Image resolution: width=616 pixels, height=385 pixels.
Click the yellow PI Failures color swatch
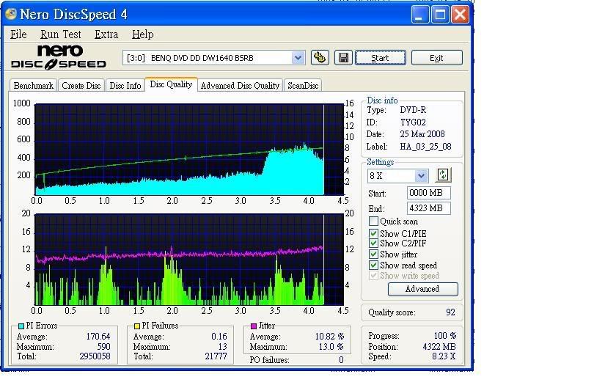(x=136, y=326)
